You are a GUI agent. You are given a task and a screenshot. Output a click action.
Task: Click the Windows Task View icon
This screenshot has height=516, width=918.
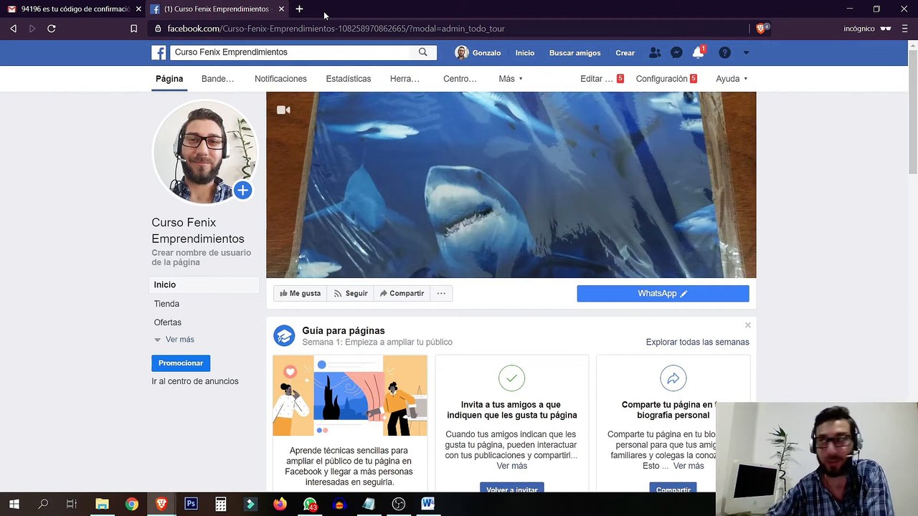(x=72, y=504)
